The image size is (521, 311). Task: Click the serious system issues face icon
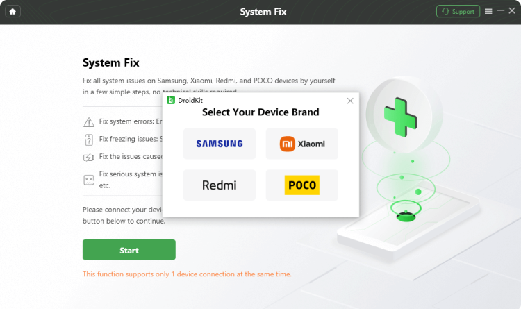tap(89, 180)
